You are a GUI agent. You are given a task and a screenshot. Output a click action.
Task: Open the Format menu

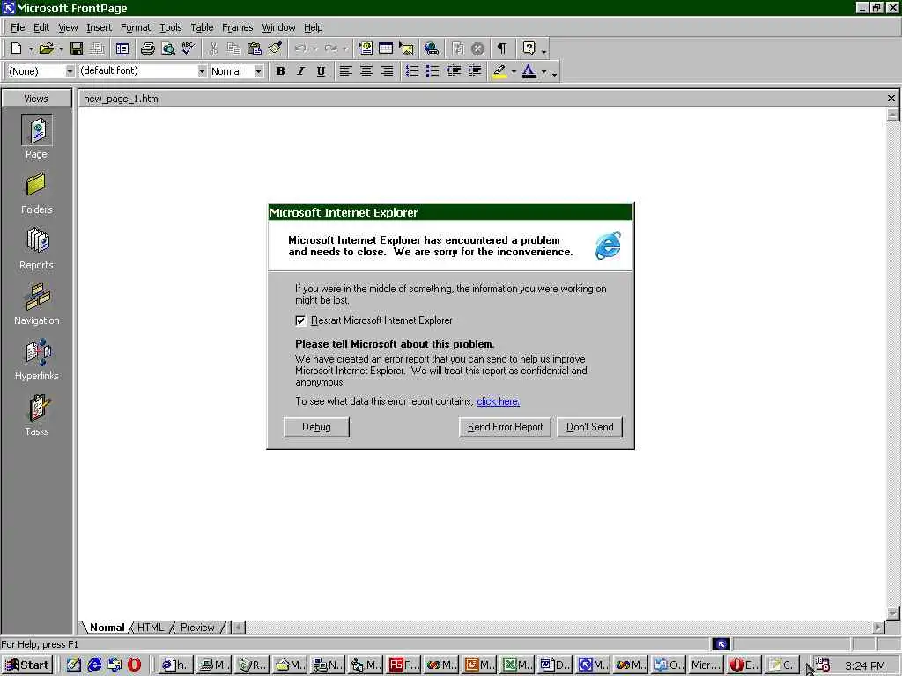tap(136, 27)
